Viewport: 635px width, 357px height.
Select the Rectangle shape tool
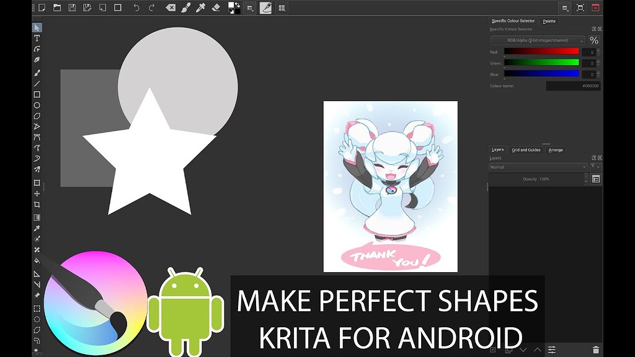(37, 95)
